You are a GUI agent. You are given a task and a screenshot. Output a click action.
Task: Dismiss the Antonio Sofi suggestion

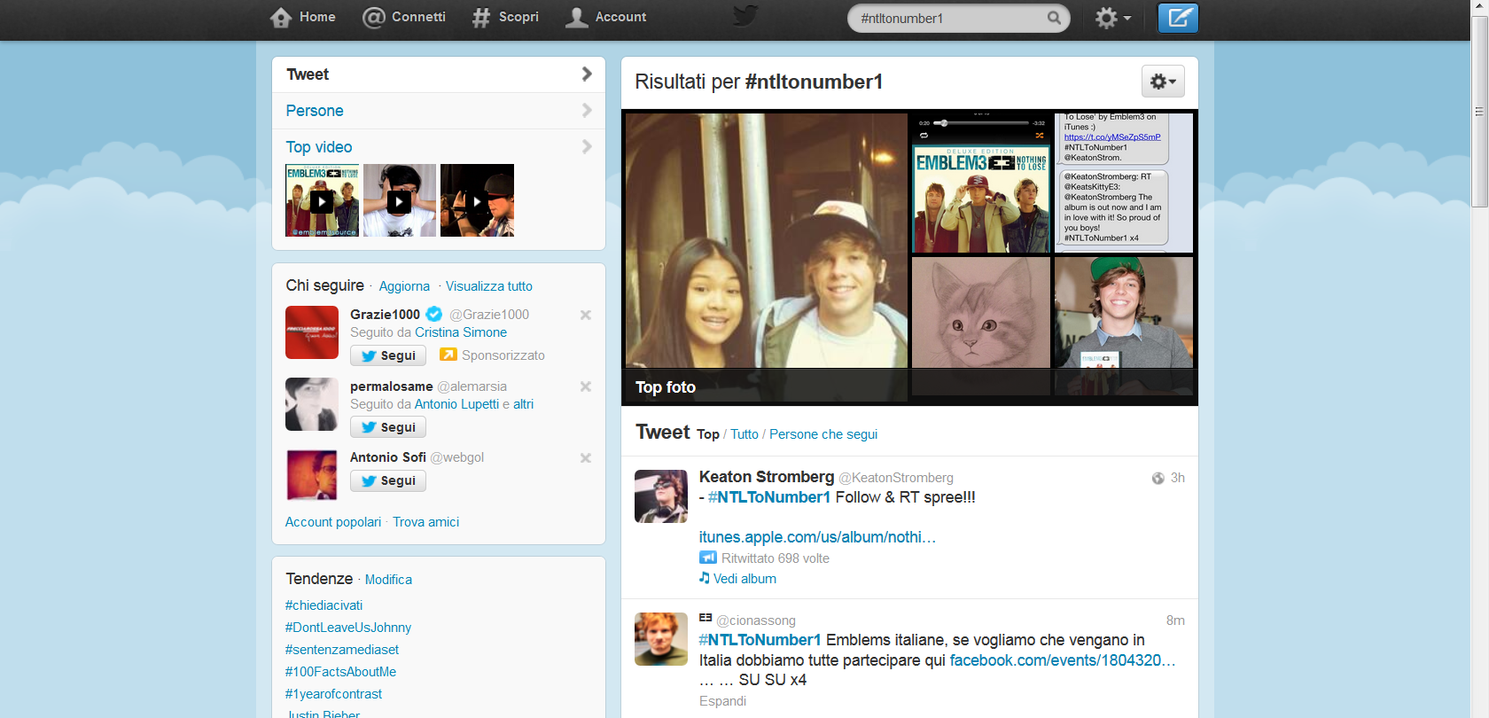585,458
